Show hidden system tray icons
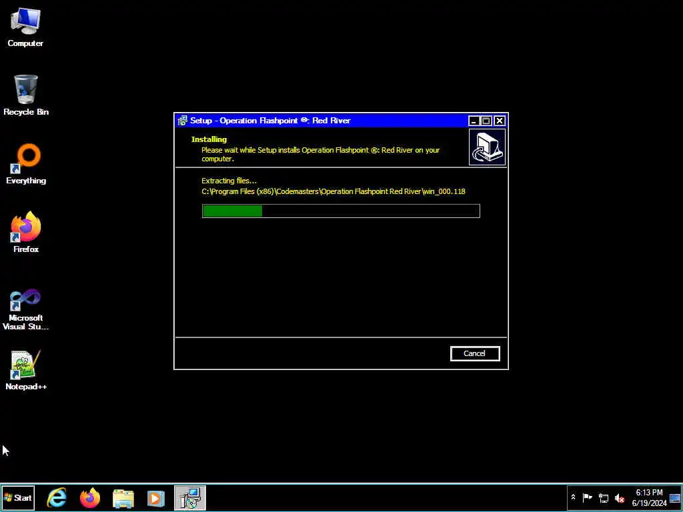Image resolution: width=683 pixels, height=512 pixels. pyautogui.click(x=573, y=497)
